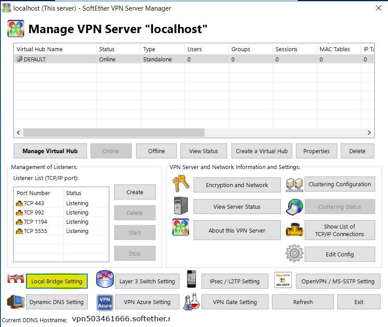
Task: Click the large SoftEther logo beside the Manage VPN Server heading
Action: point(16,29)
